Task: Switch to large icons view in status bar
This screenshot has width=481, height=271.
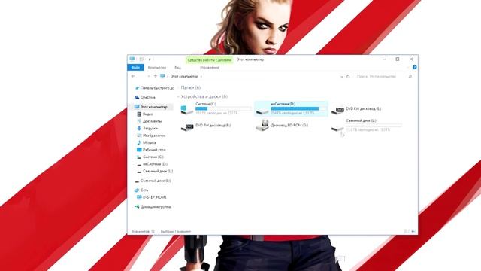Action: (x=413, y=231)
